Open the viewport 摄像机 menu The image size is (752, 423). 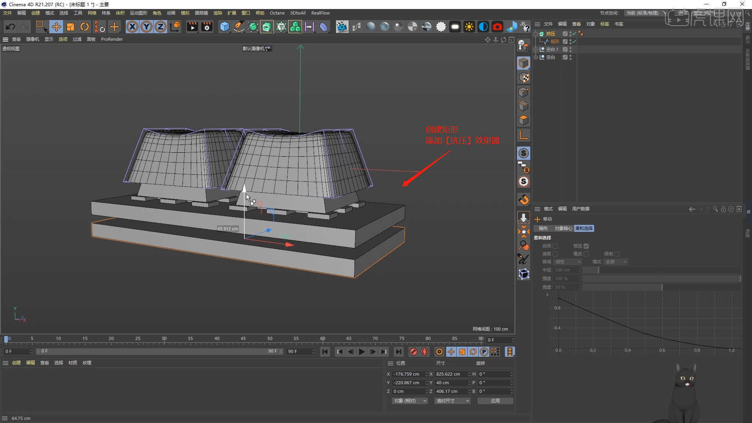[33, 39]
